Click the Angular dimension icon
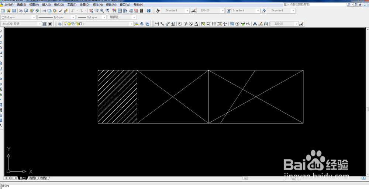The image size is (369, 189). pyautogui.click(x=196, y=24)
